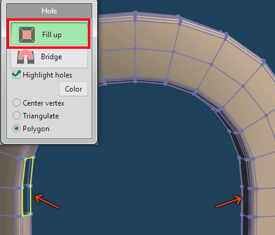275x235 pixels.
Task: Click inside the yellow highlighted hole outline
Action: pyautogui.click(x=28, y=186)
